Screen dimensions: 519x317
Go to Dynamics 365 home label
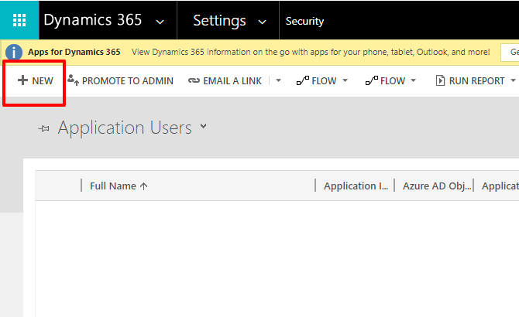tap(92, 21)
